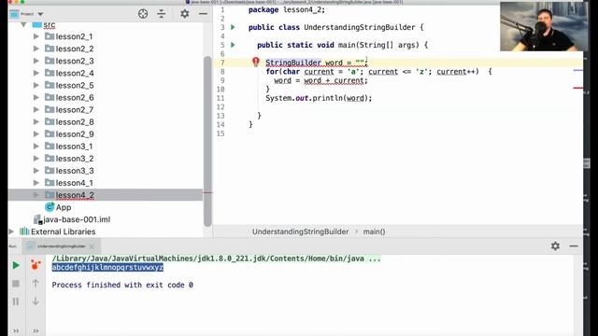Image resolution: width=598 pixels, height=336 pixels.
Task: Open the Project view dropdown
Action: [x=40, y=14]
